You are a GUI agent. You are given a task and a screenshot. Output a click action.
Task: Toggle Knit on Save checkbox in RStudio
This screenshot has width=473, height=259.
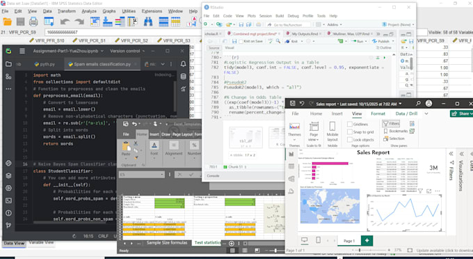pos(241,41)
